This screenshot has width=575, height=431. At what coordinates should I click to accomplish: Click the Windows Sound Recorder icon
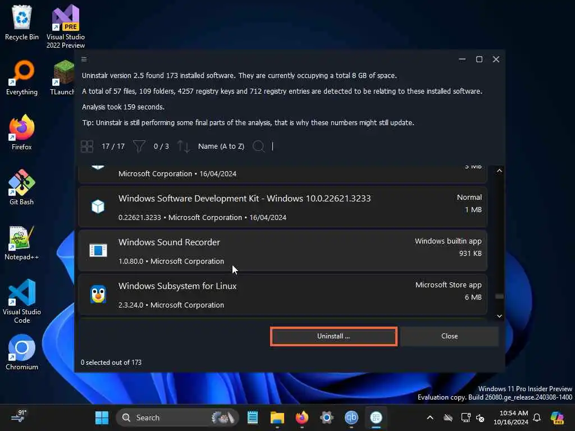click(98, 250)
